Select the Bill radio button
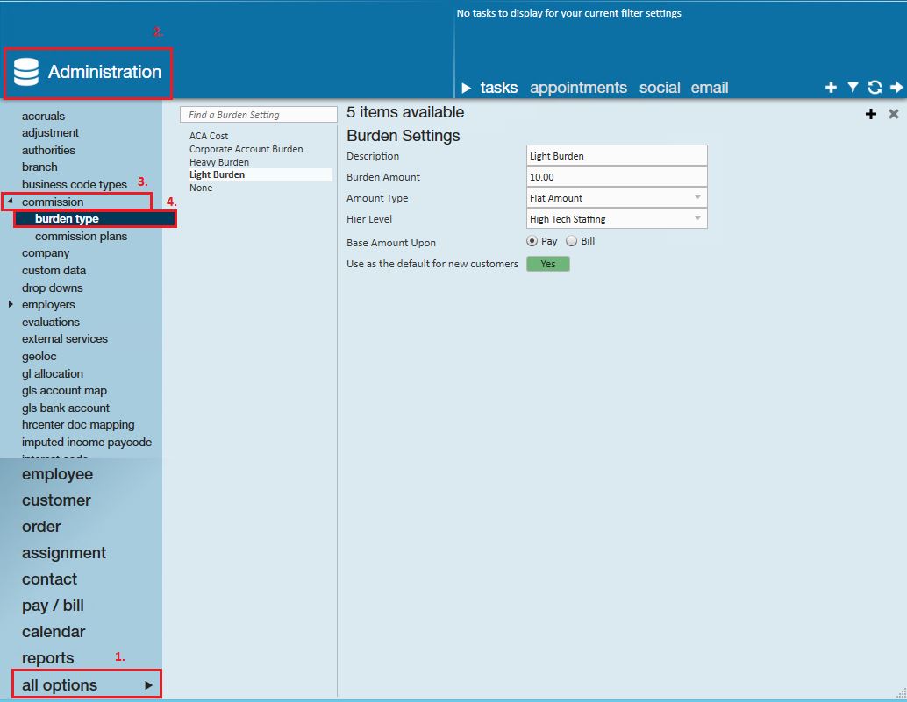 [x=572, y=241]
